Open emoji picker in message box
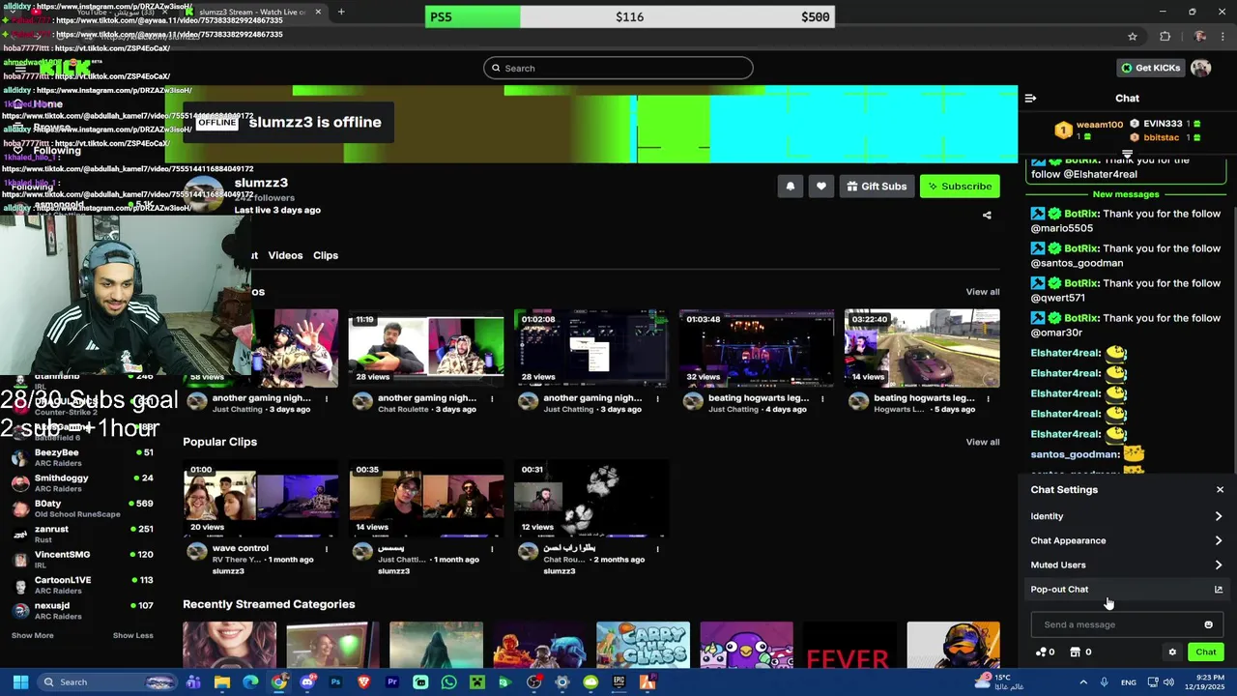The width and height of the screenshot is (1237, 696). point(1208,624)
